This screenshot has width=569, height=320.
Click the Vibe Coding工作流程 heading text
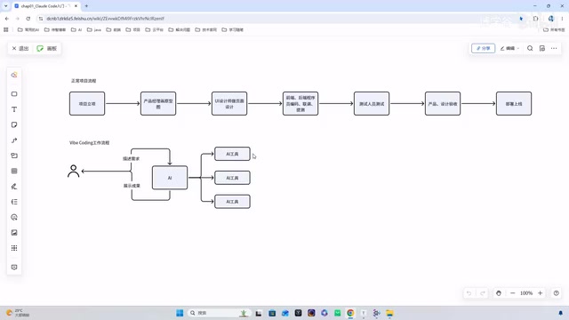coord(89,142)
